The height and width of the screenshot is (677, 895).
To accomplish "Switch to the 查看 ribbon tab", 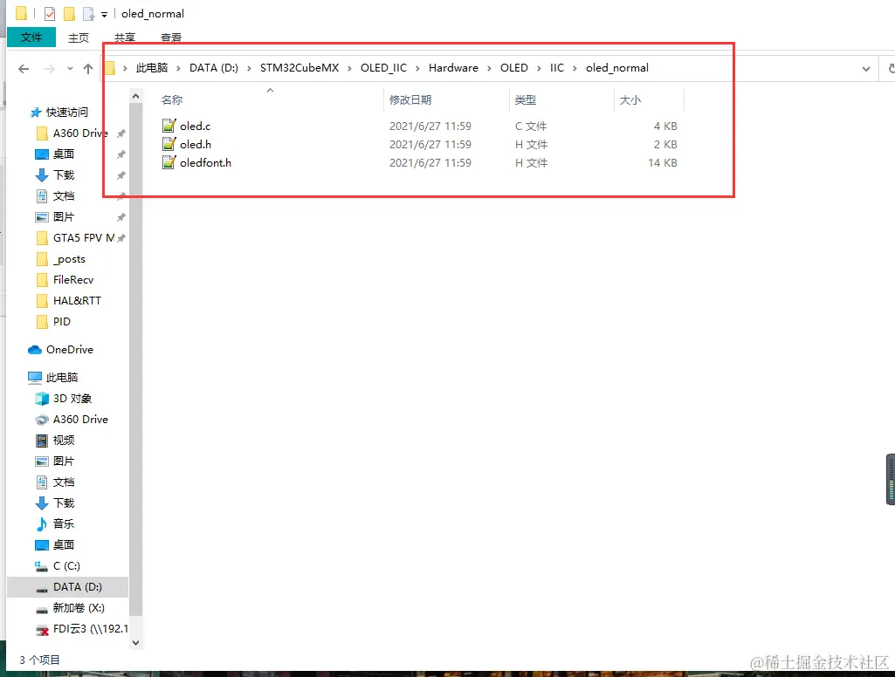I will tap(170, 38).
